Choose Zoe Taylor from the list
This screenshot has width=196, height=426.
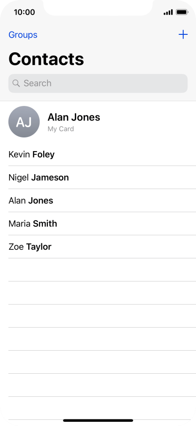point(102,246)
